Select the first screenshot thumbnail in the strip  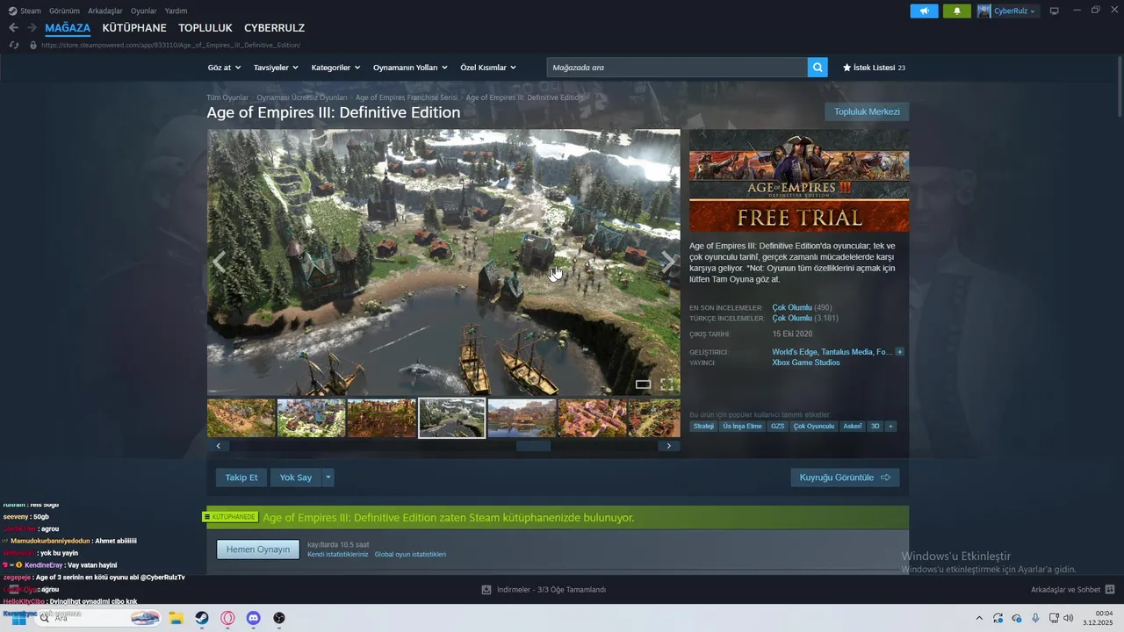(241, 418)
